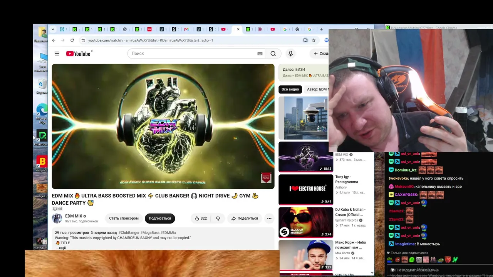
Task: Close the active YouTube tab
Action: [x=238, y=29]
